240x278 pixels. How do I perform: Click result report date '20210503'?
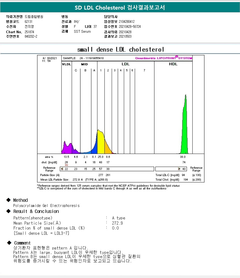125,36
